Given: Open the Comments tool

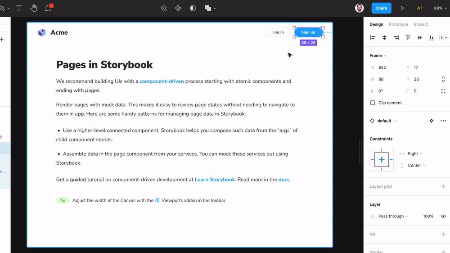Looking at the screenshot, I should 49,8.
